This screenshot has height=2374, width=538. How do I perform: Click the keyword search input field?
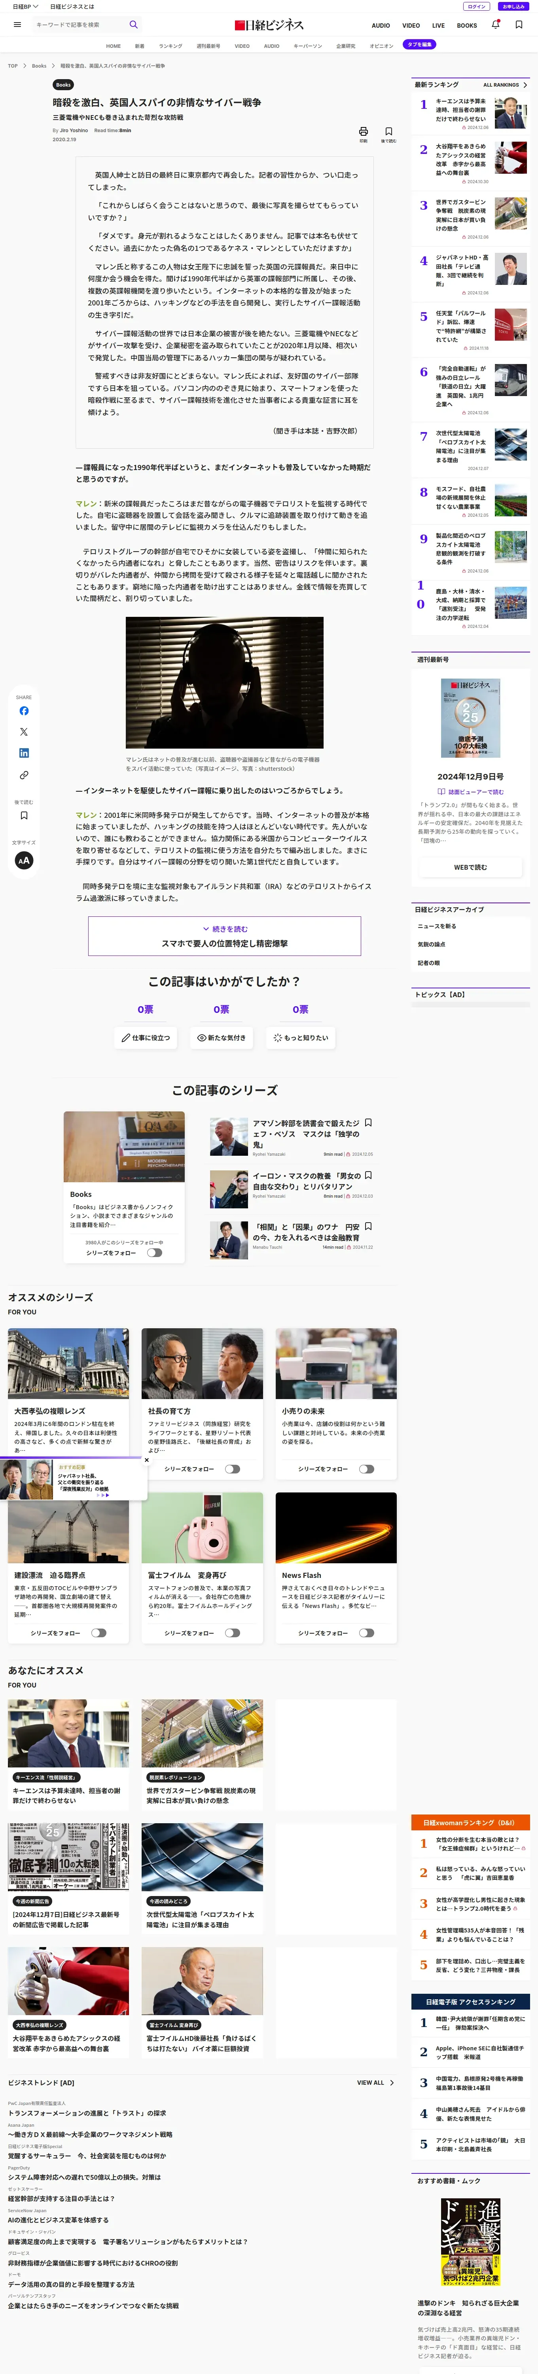point(79,25)
